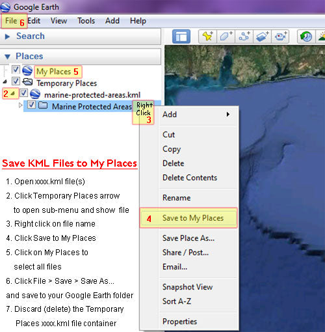325x332 pixels.
Task: Click Save to My Places
Action: pyautogui.click(x=188, y=218)
